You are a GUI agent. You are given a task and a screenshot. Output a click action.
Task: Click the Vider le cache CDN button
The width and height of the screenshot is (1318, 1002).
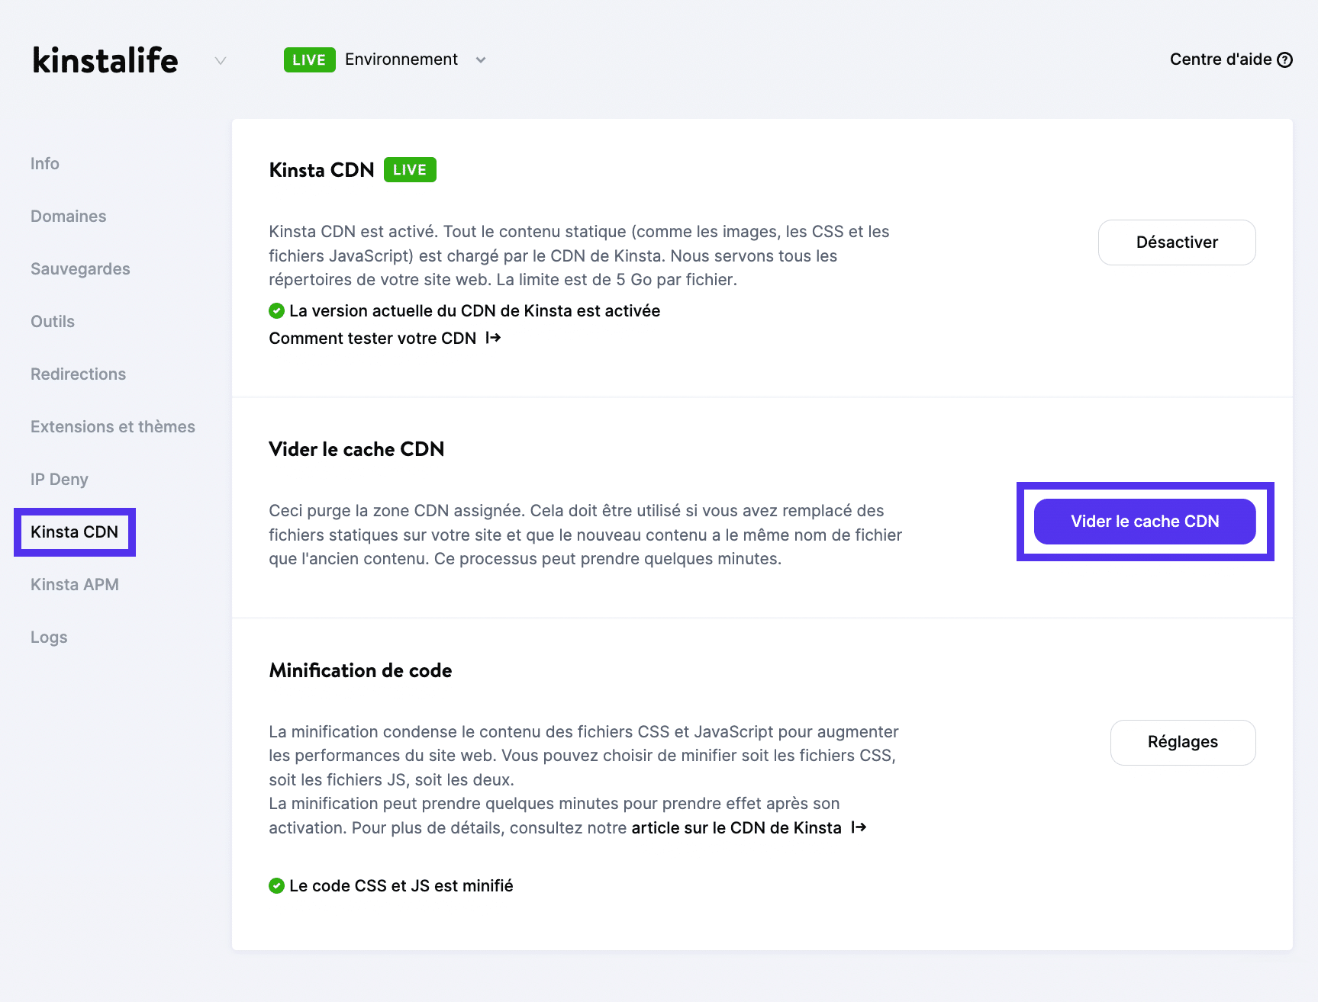tap(1145, 521)
